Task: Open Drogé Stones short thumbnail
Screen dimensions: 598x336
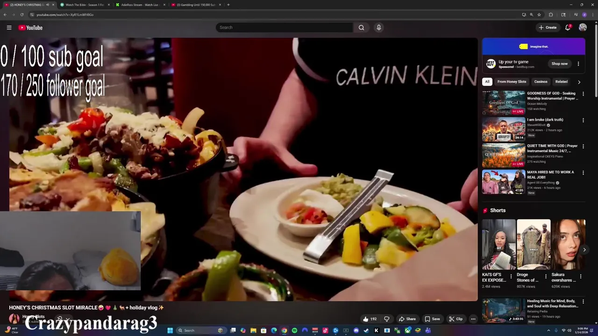Action: tap(534, 244)
